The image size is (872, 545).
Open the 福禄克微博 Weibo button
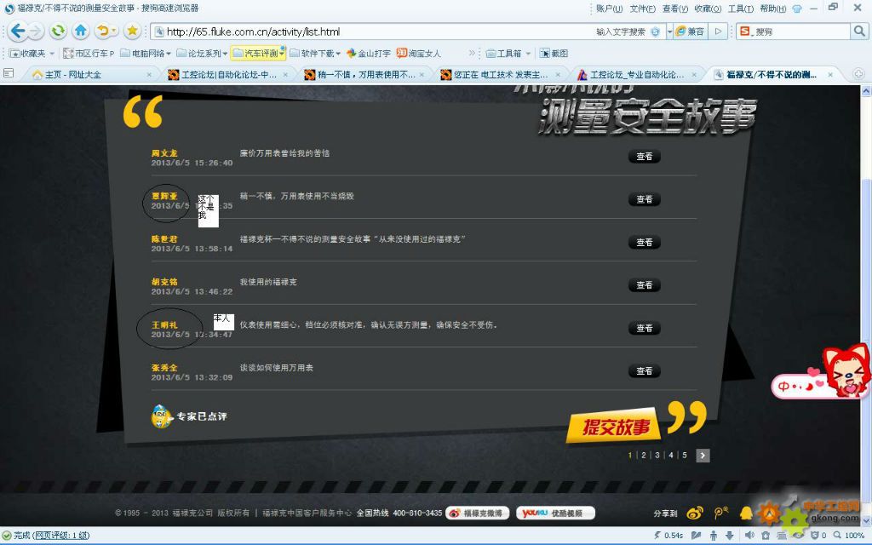tap(477, 513)
